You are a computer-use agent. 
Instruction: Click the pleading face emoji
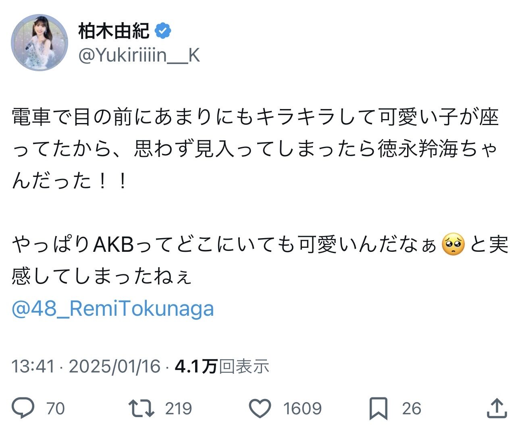453,245
